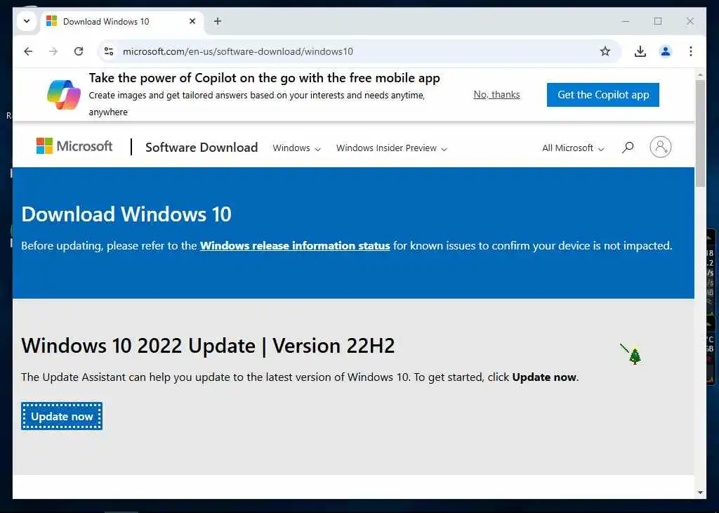This screenshot has height=513, width=719.
Task: Maximize the Chrome window
Action: (658, 21)
